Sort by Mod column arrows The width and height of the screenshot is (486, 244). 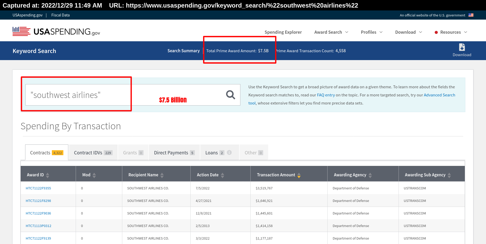[94, 175]
